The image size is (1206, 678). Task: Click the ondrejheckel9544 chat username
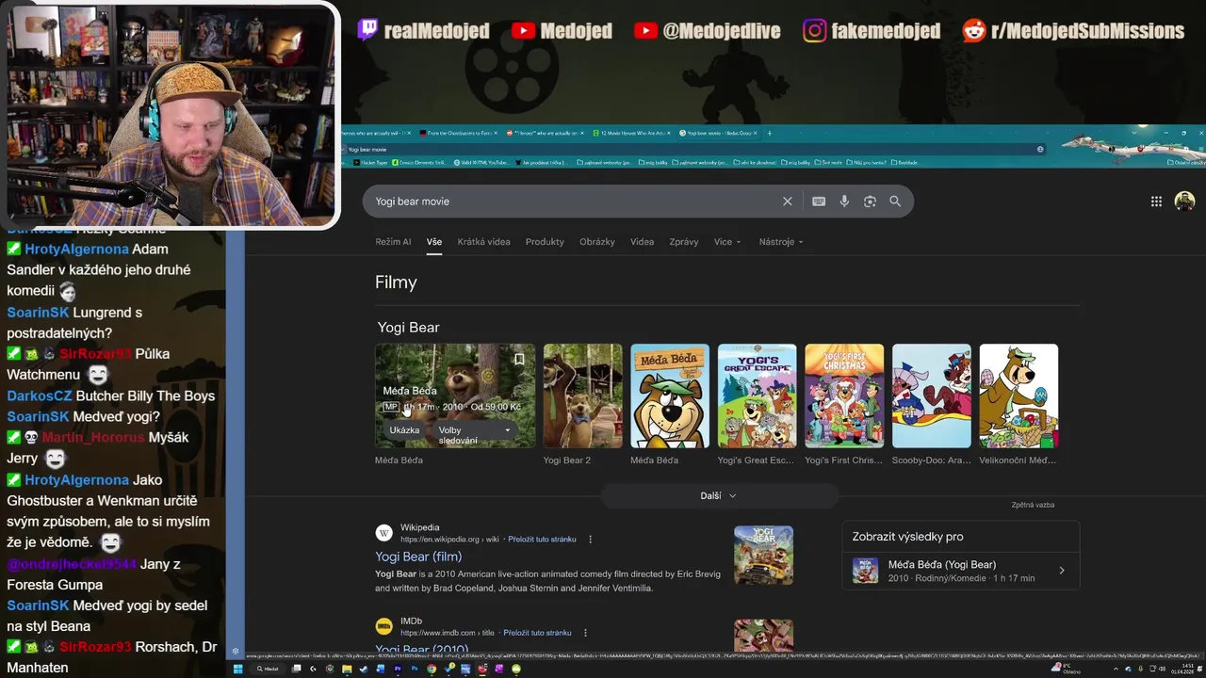click(72, 564)
